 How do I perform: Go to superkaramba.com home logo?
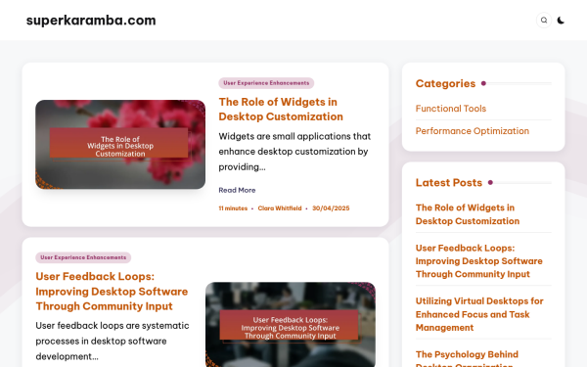[x=91, y=21]
